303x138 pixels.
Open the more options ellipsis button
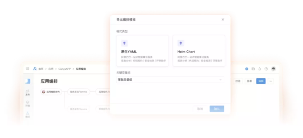[270, 81]
